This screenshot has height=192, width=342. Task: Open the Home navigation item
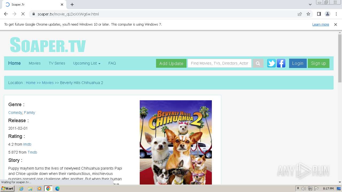pos(14,63)
